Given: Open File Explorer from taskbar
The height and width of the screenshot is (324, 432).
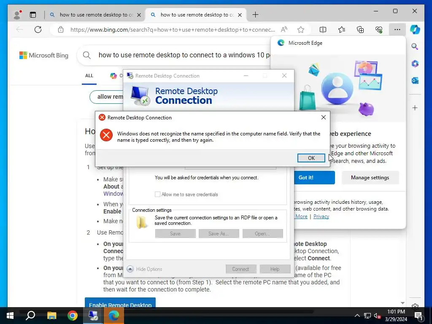Looking at the screenshot, I should click(51, 316).
